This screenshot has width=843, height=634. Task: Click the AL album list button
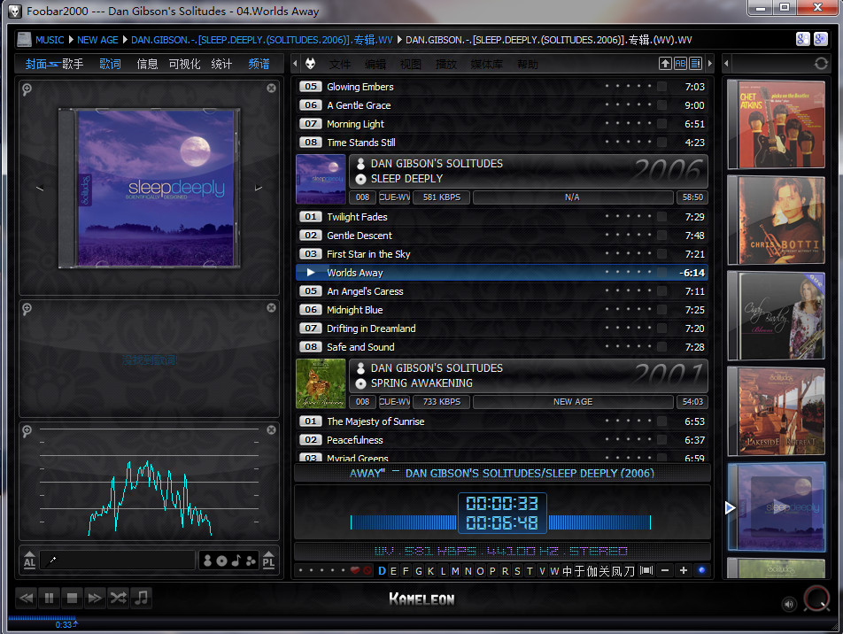click(x=29, y=561)
